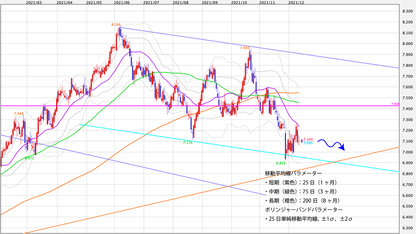Select the 6.300 price axis label
The image size is (416, 234).
407,228
